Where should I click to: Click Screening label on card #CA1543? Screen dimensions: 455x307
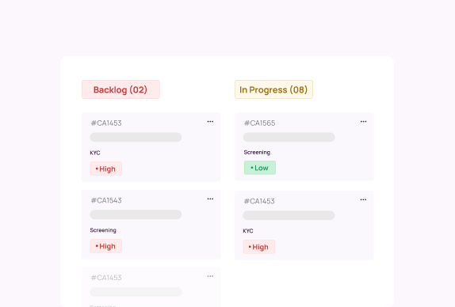(x=103, y=230)
